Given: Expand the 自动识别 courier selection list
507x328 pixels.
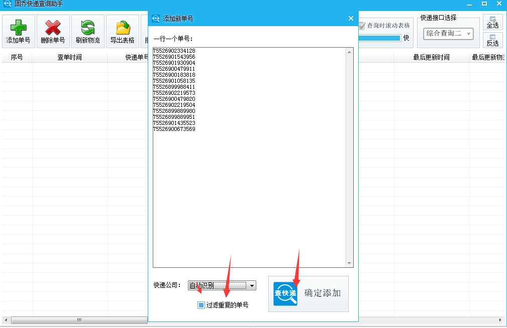Looking at the screenshot, I should (x=251, y=285).
